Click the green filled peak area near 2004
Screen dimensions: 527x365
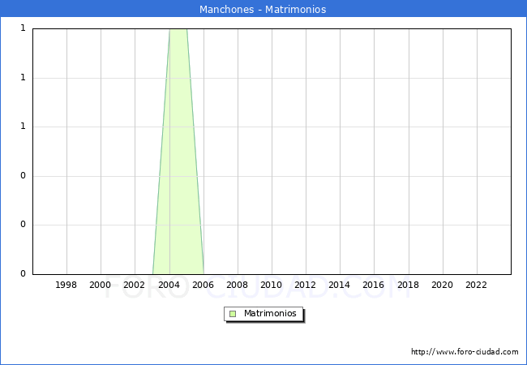[178, 151]
